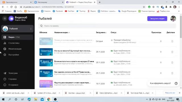Viewport: 182px width, 102px height.
Task: Click the address bar URL
Action: pos(48,7)
